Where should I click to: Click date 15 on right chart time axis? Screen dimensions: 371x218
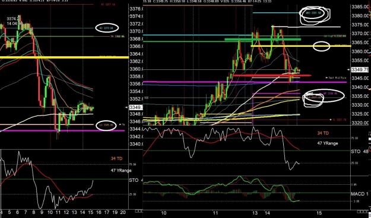tap(319, 213)
